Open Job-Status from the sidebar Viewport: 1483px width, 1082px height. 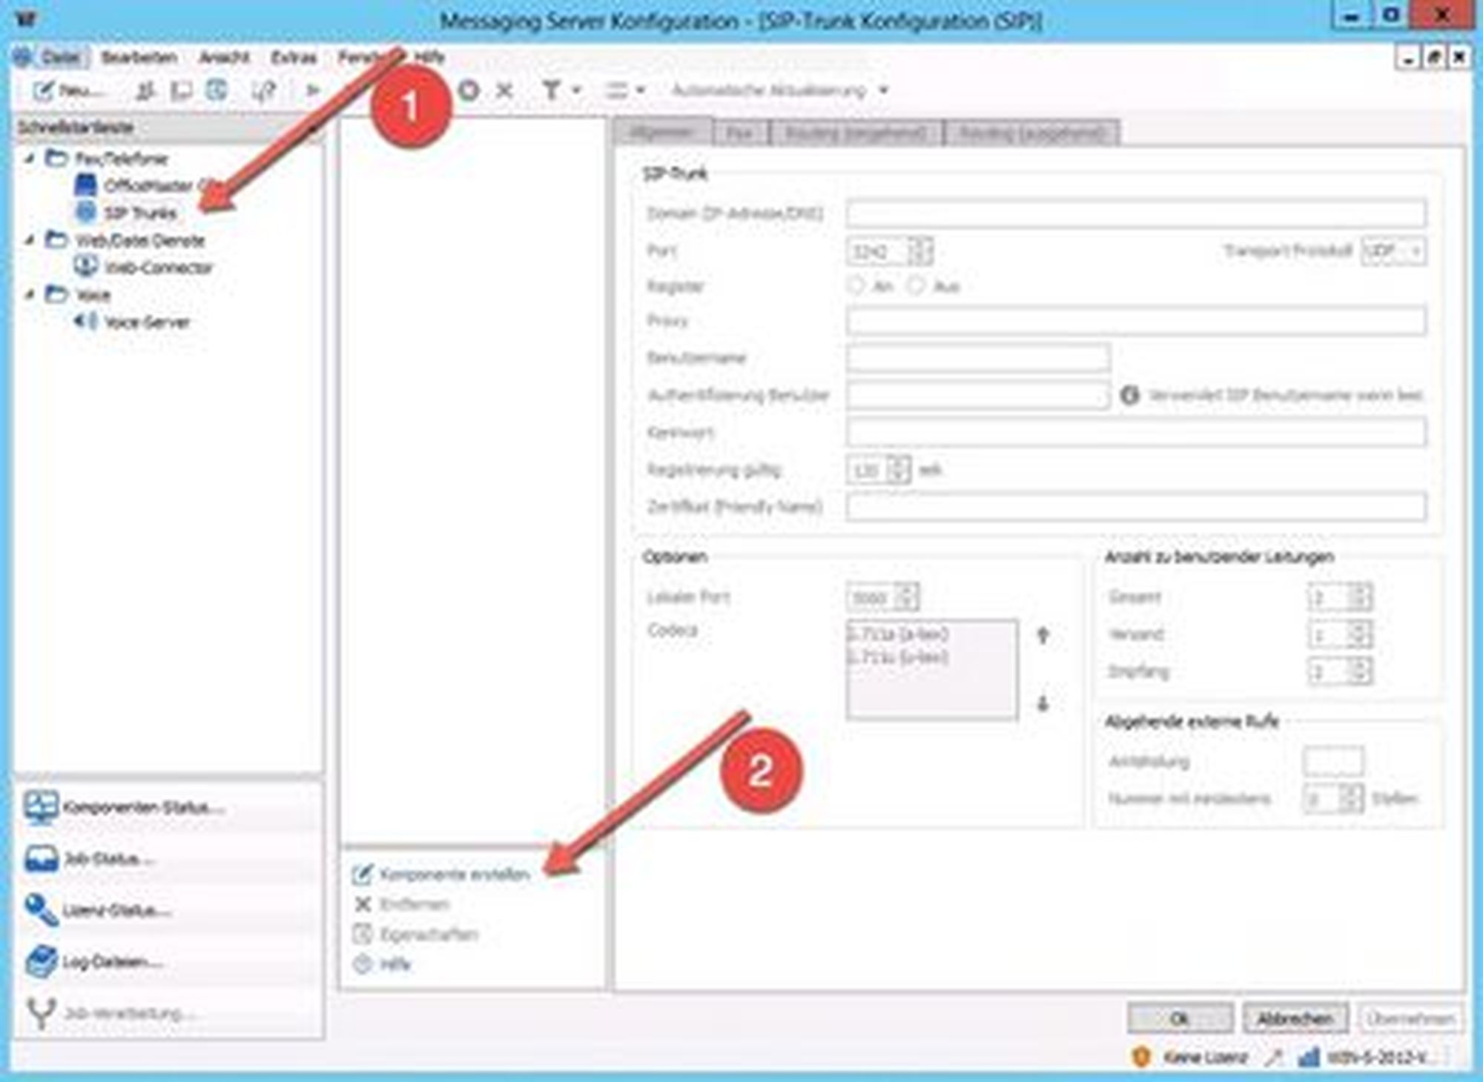point(108,859)
